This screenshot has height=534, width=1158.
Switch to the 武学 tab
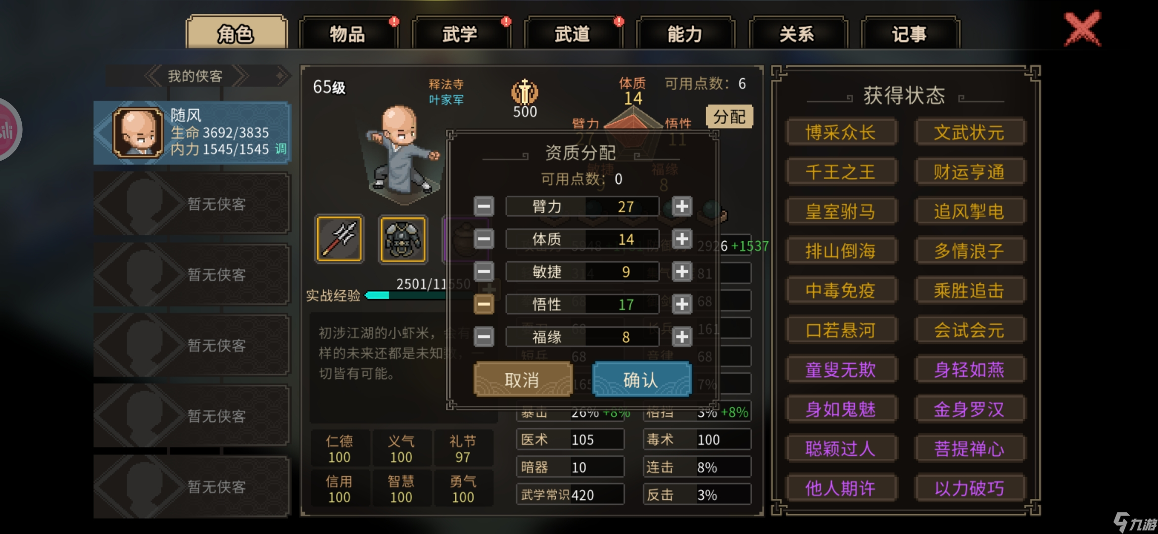pos(460,33)
